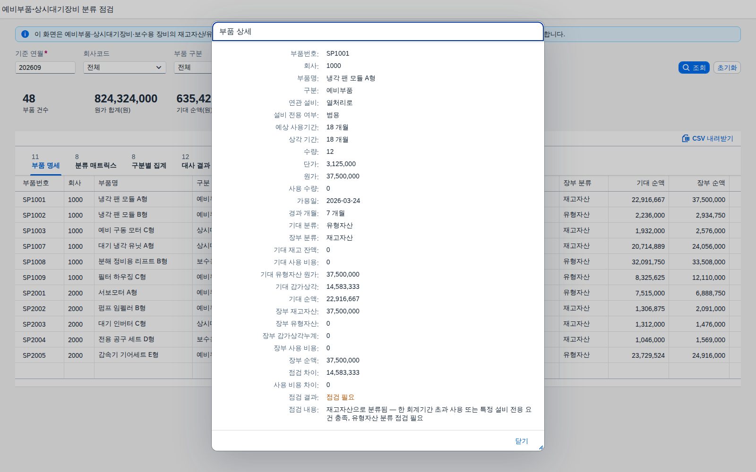
Task: Open the 회사코드 dropdown
Action: pyautogui.click(x=125, y=67)
